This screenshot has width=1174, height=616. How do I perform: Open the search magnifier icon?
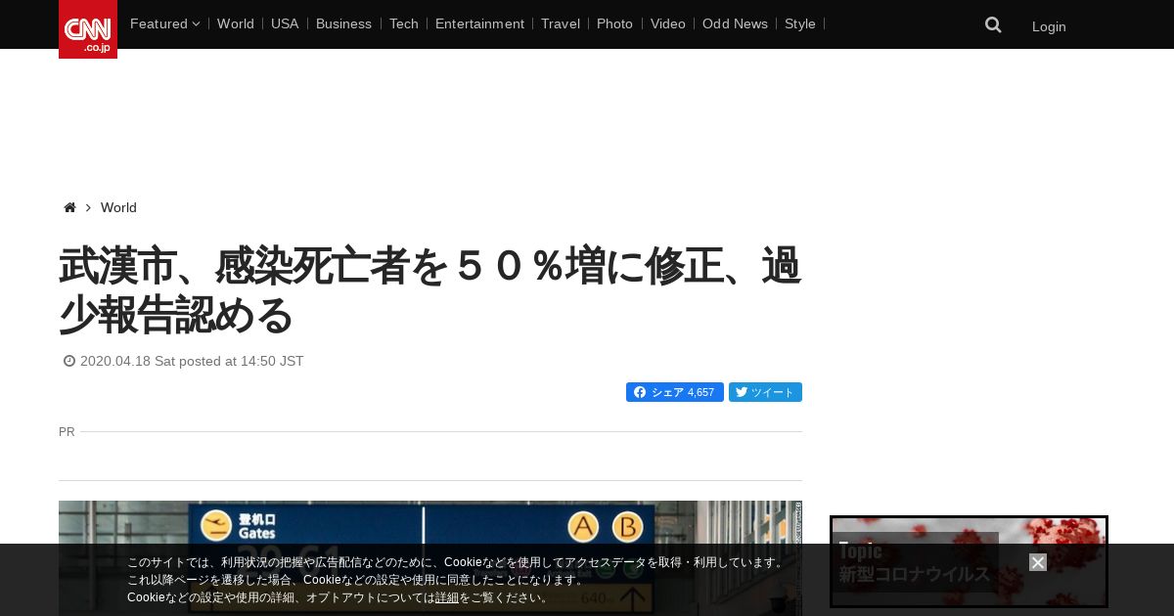[x=993, y=25]
